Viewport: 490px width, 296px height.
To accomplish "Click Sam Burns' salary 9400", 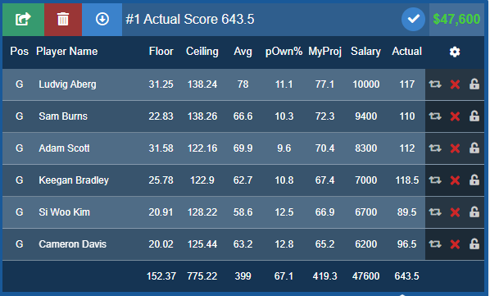I will [x=366, y=116].
